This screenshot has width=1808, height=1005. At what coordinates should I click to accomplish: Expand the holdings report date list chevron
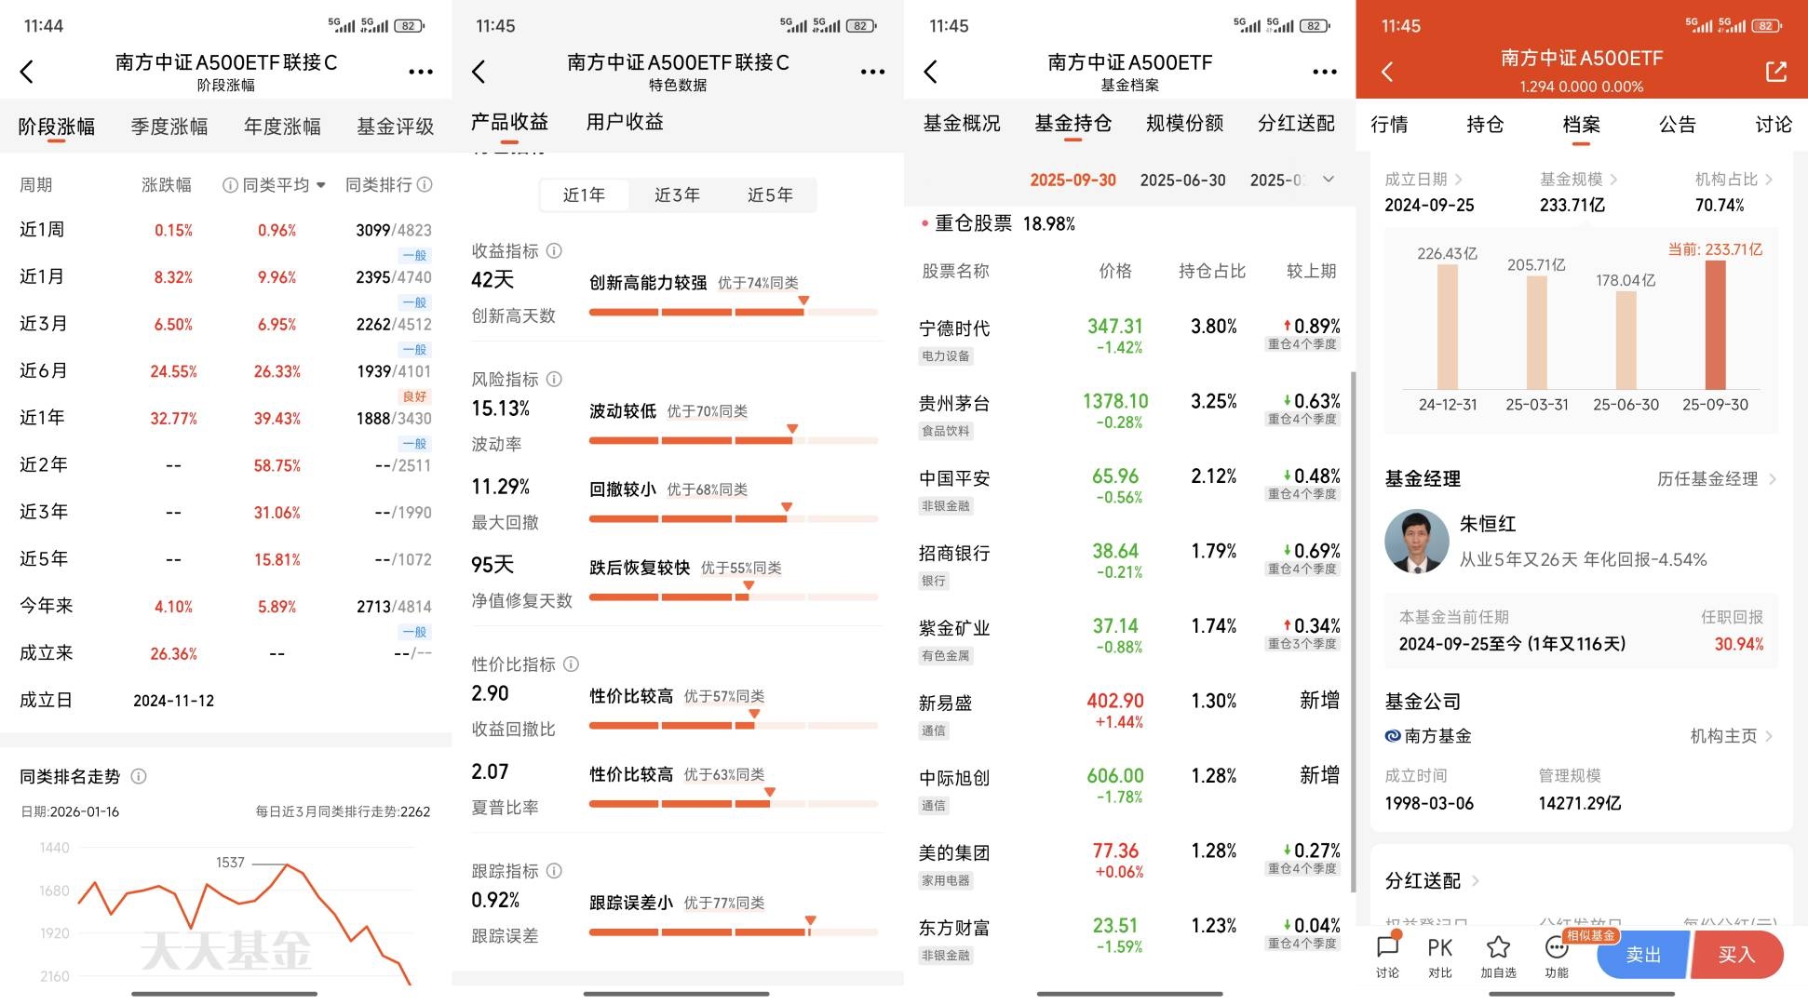tap(1329, 179)
